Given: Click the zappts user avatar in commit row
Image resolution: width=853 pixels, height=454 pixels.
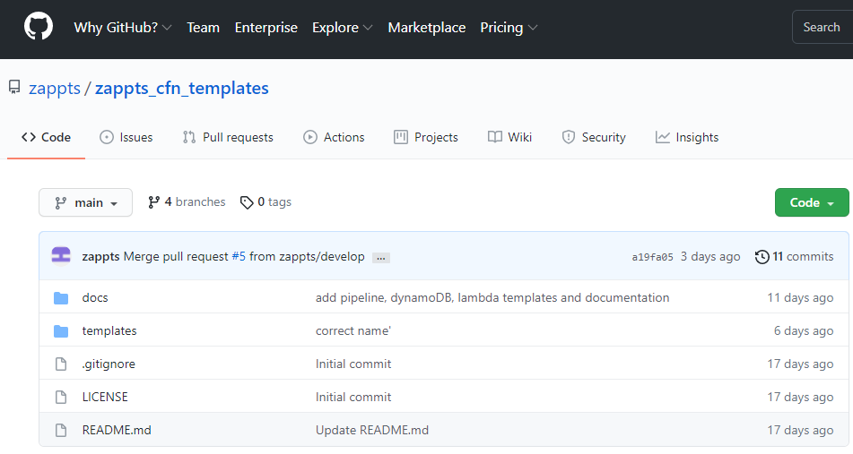Looking at the screenshot, I should coord(61,256).
